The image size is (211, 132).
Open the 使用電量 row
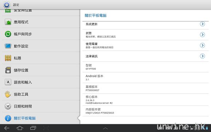pos(146,45)
